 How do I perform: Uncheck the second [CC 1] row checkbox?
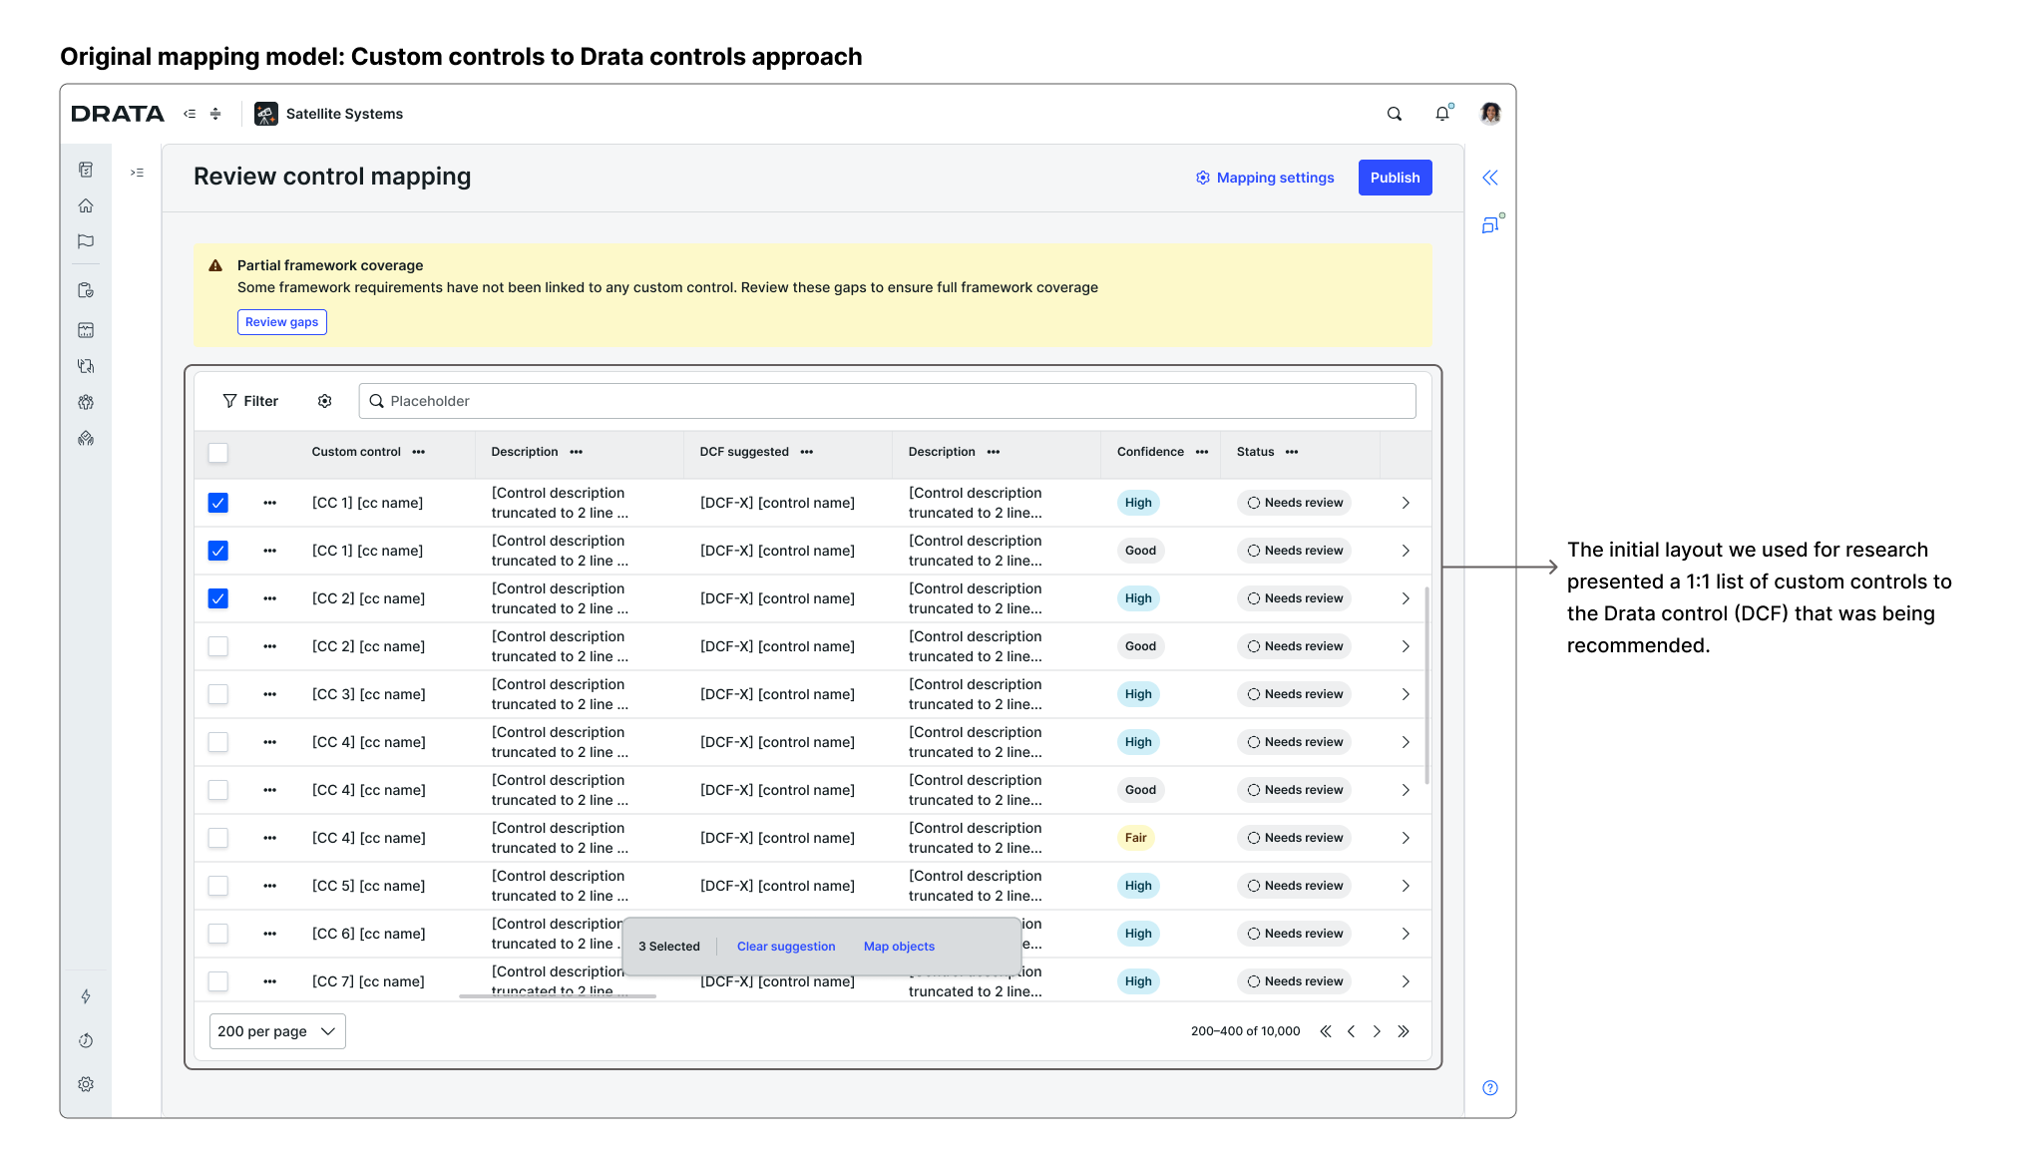point(218,551)
